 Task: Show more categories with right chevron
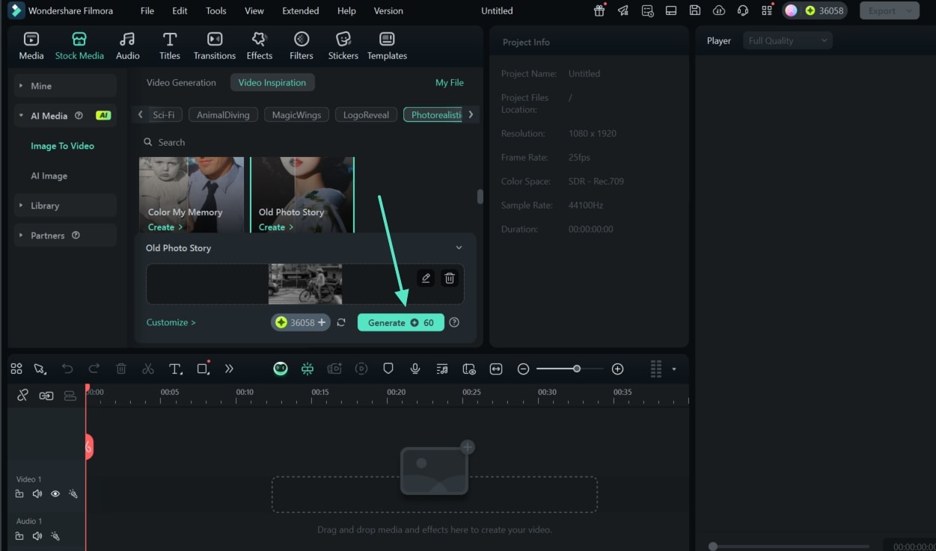471,114
